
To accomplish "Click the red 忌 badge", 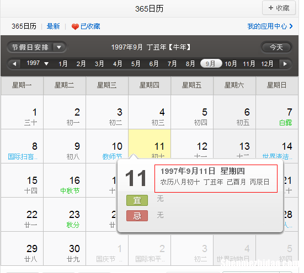I will [137, 216].
